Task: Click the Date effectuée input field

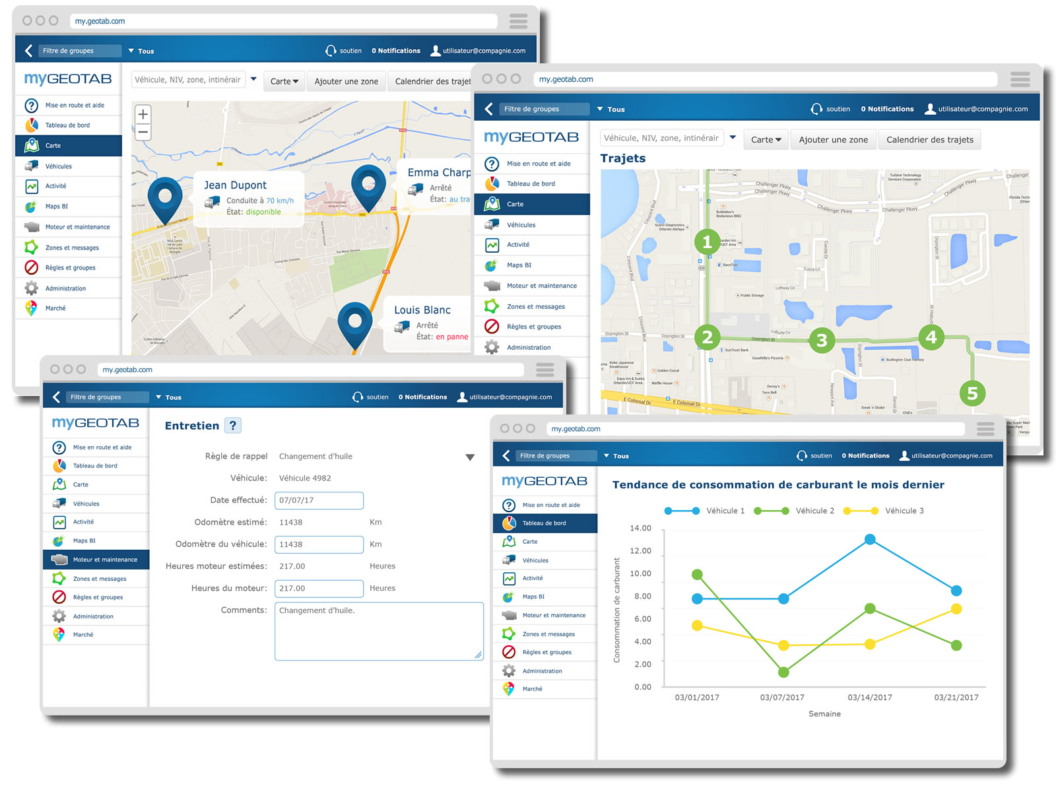Action: 319,500
